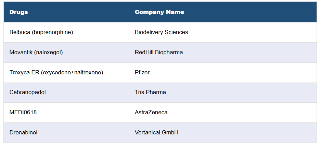Click the oxycodone+naltrexone text in parentheses

72,72
